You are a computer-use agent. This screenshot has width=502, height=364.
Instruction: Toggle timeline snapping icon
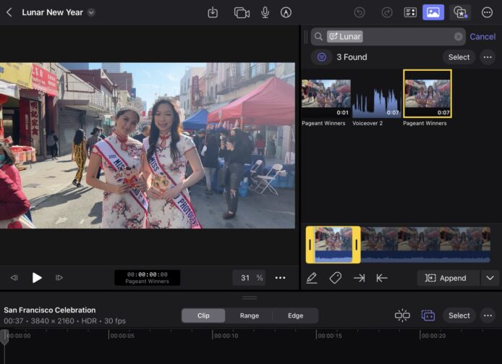(402, 316)
